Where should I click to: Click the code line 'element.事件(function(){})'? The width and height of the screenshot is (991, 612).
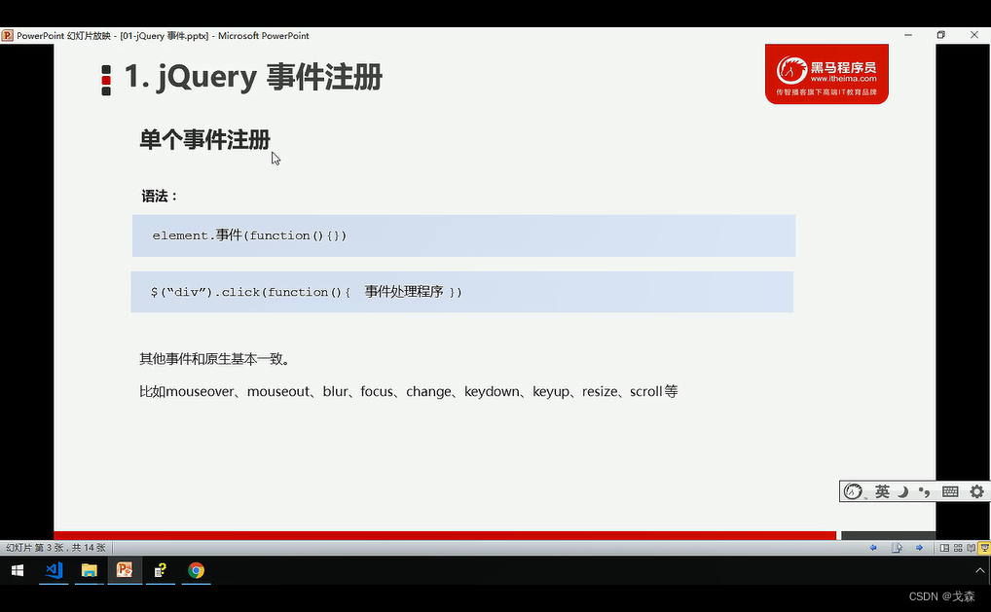249,235
